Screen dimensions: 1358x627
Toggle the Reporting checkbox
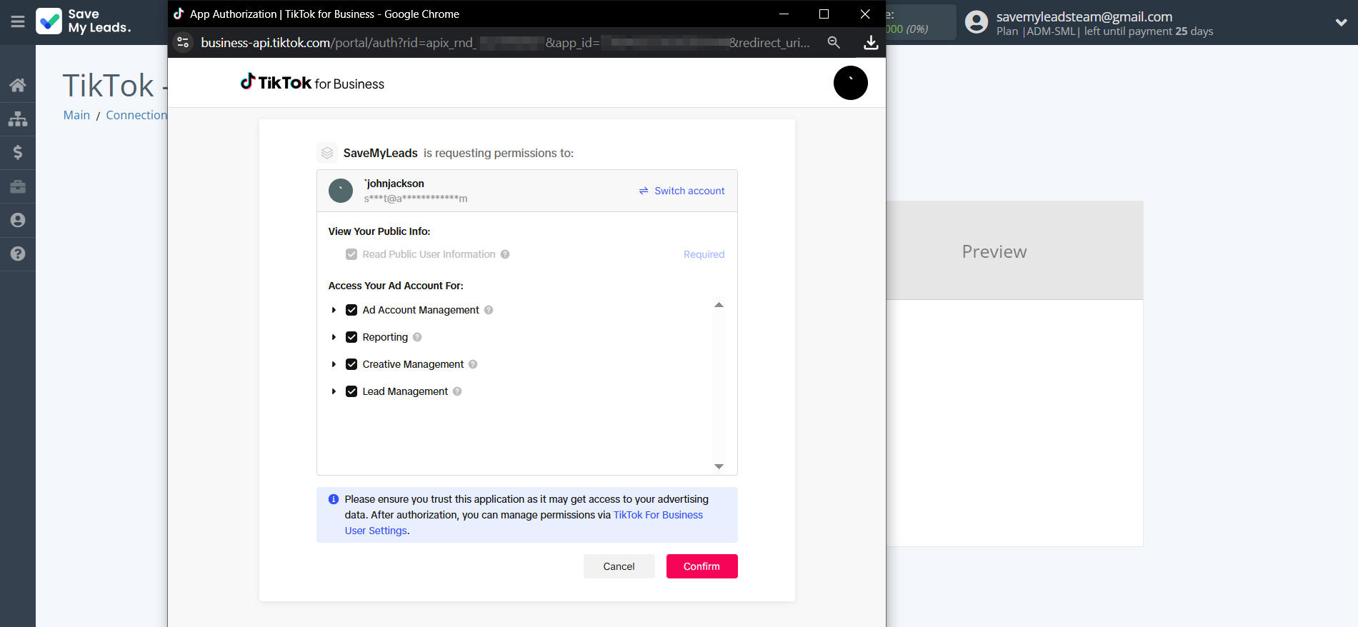[x=351, y=337]
